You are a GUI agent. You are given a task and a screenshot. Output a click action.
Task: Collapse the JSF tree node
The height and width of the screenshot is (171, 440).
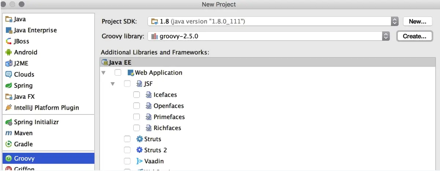[x=113, y=84]
